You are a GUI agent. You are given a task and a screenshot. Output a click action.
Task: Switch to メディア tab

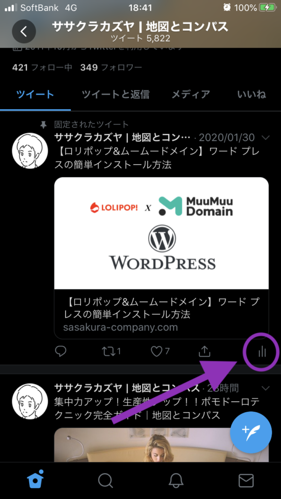pyautogui.click(x=191, y=95)
